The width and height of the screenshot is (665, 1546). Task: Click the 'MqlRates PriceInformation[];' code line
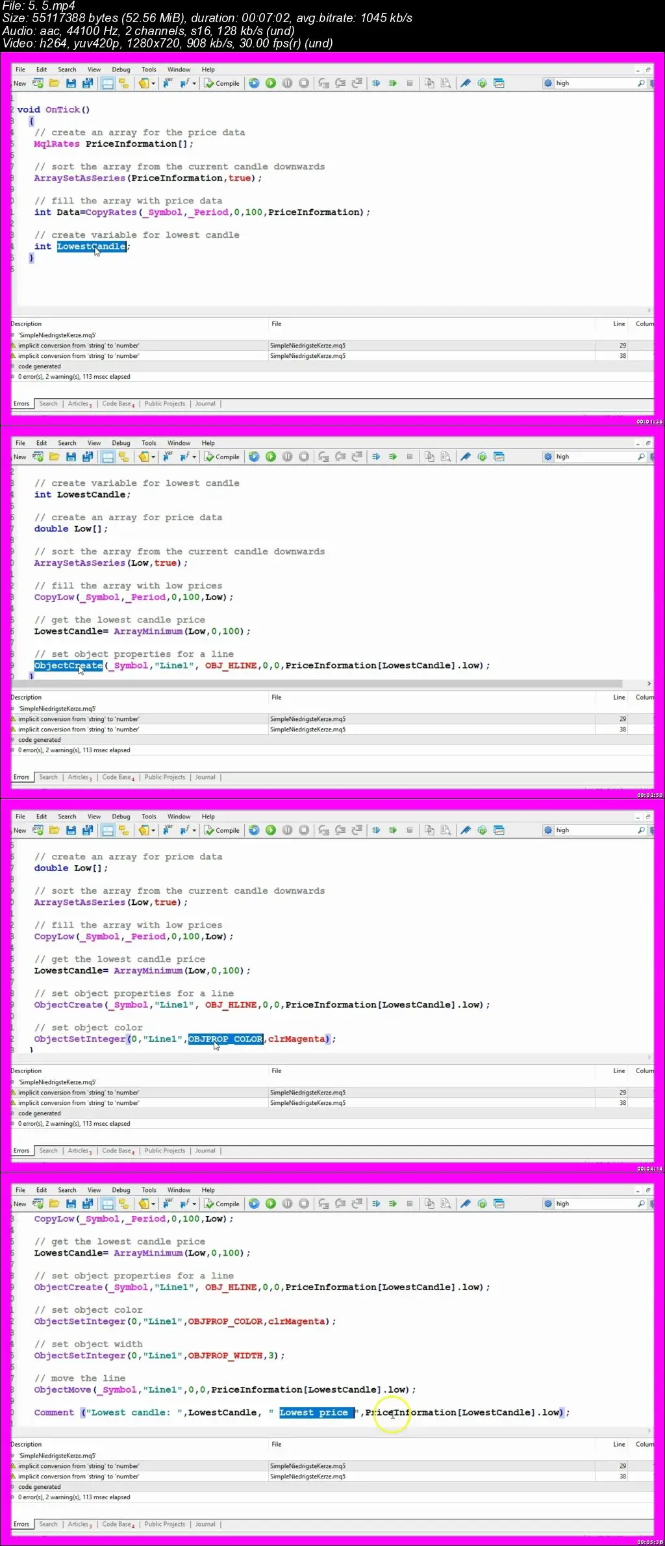click(114, 144)
